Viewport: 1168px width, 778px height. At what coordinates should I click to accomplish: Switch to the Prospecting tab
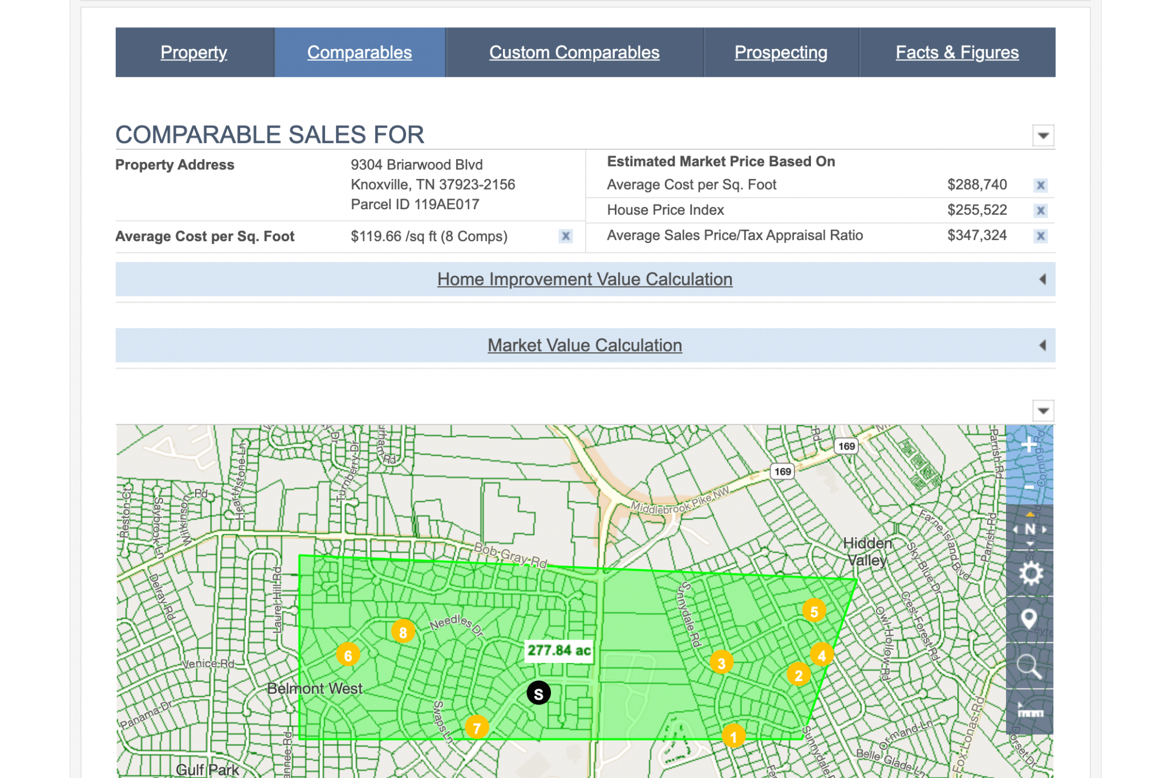tap(780, 52)
